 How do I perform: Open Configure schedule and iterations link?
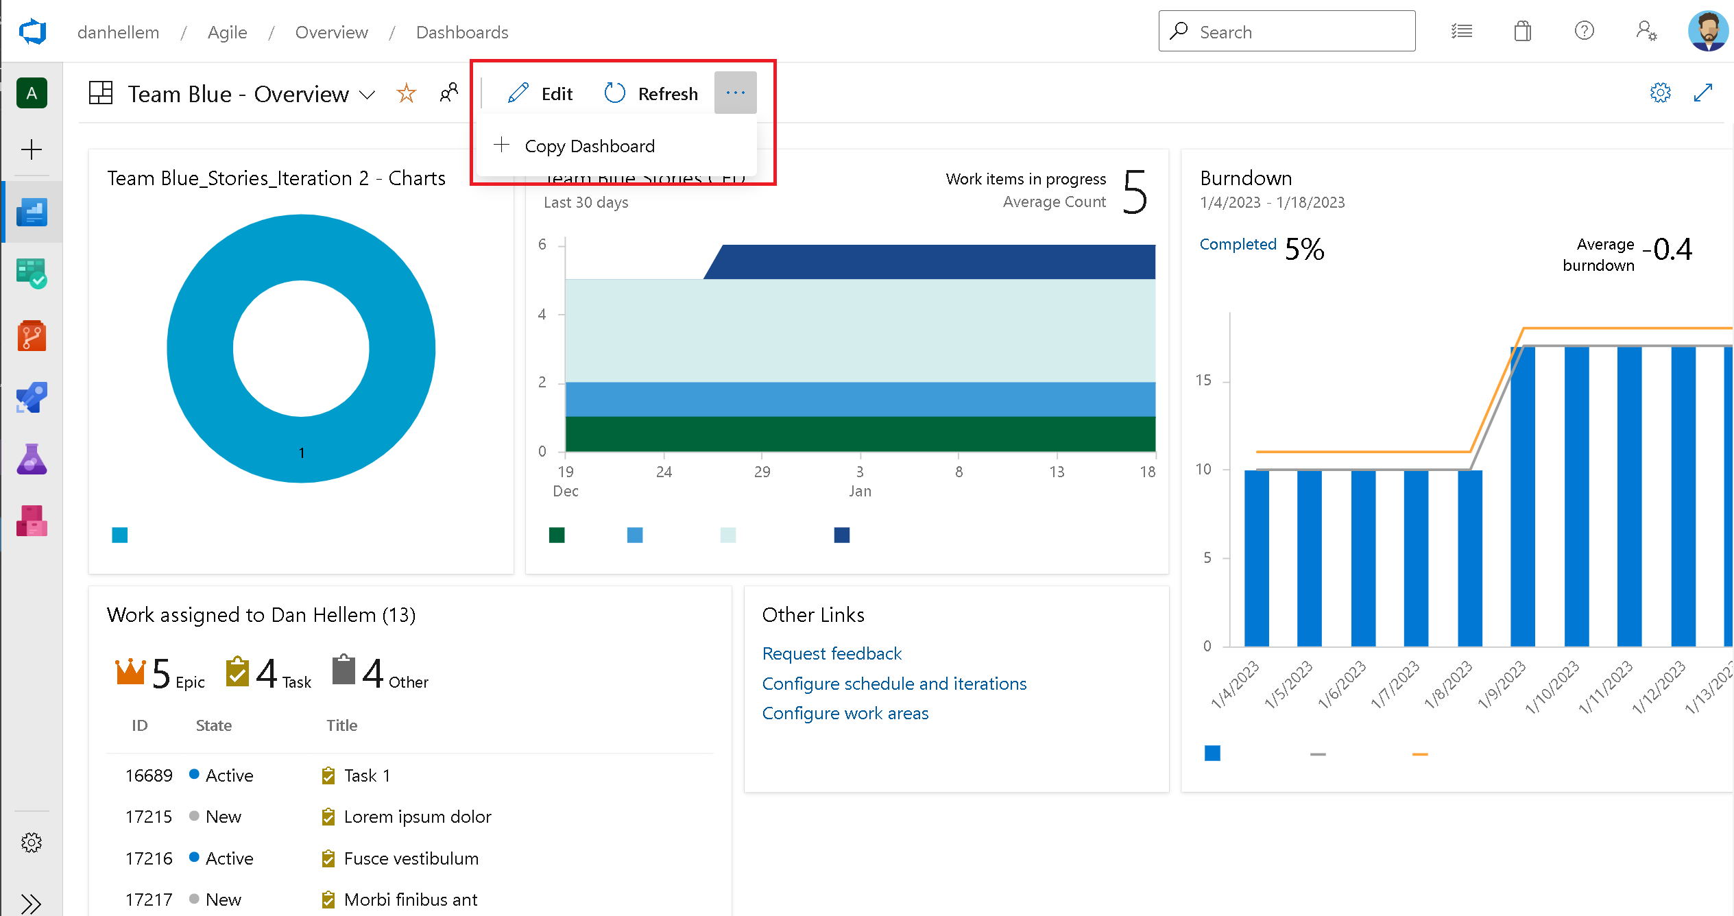pyautogui.click(x=895, y=684)
